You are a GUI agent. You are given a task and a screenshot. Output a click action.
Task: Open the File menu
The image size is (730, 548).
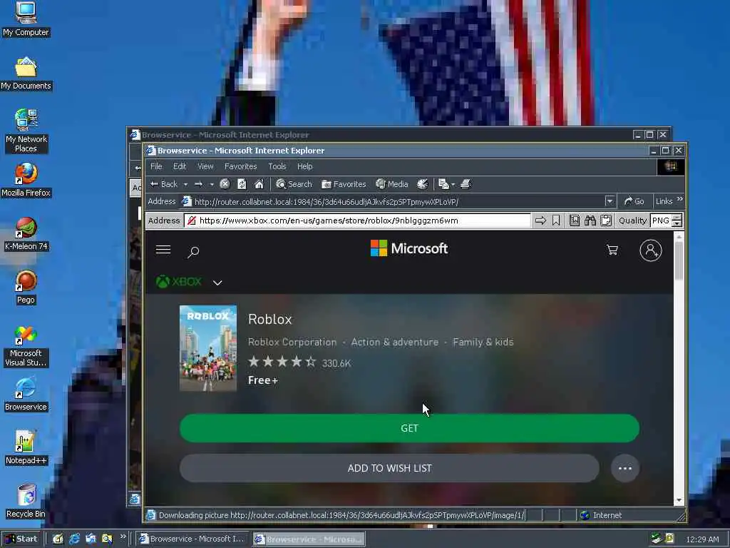point(156,166)
